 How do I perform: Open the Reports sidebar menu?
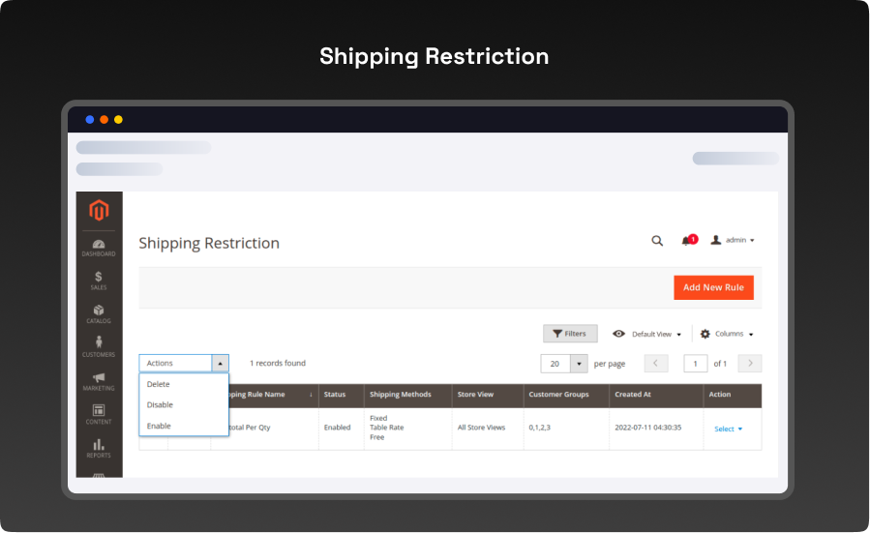[99, 448]
